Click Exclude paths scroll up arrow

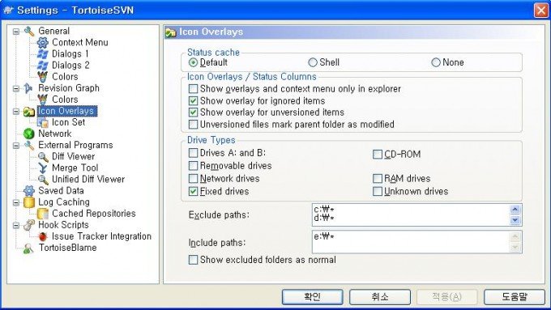tap(515, 210)
